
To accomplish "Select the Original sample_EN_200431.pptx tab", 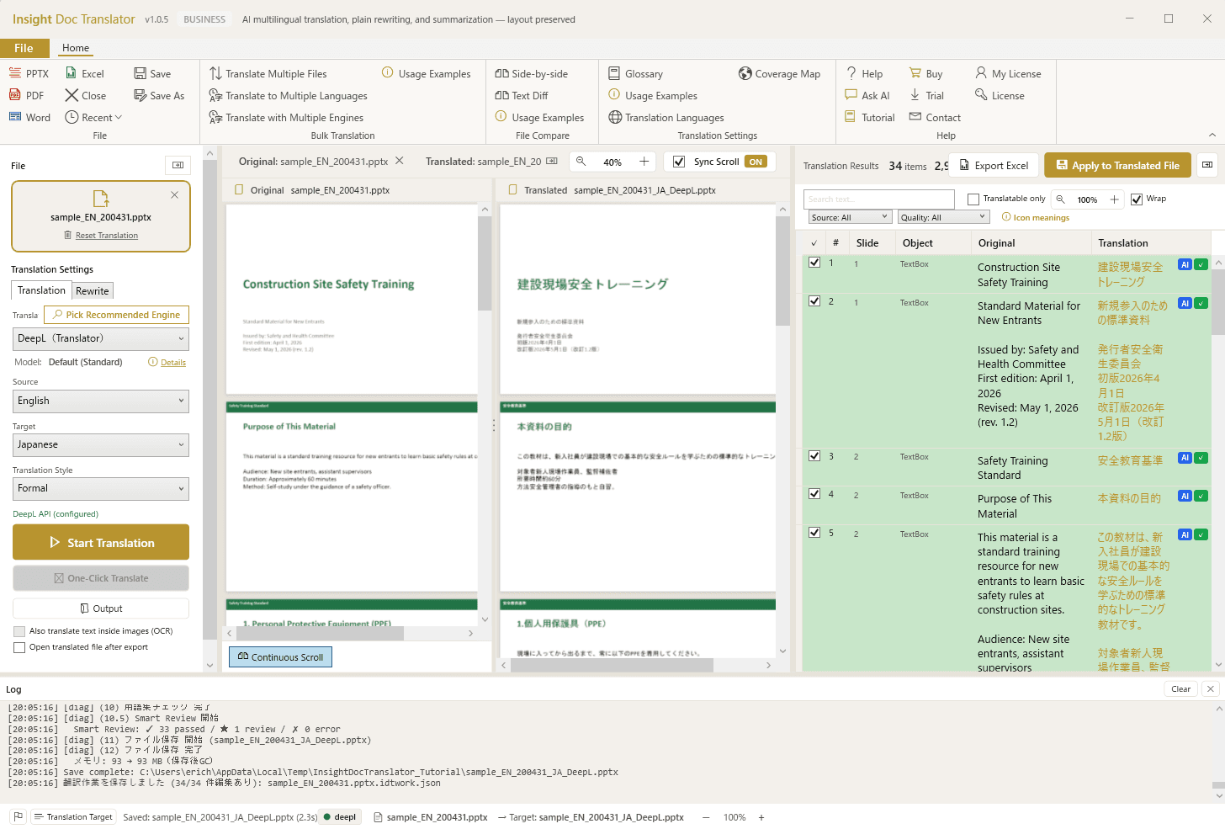I will (x=313, y=162).
